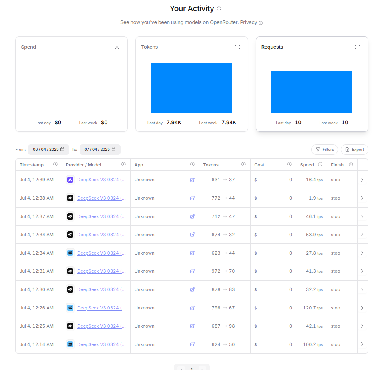Expand details for the 12:25 AM request

pos(362,326)
